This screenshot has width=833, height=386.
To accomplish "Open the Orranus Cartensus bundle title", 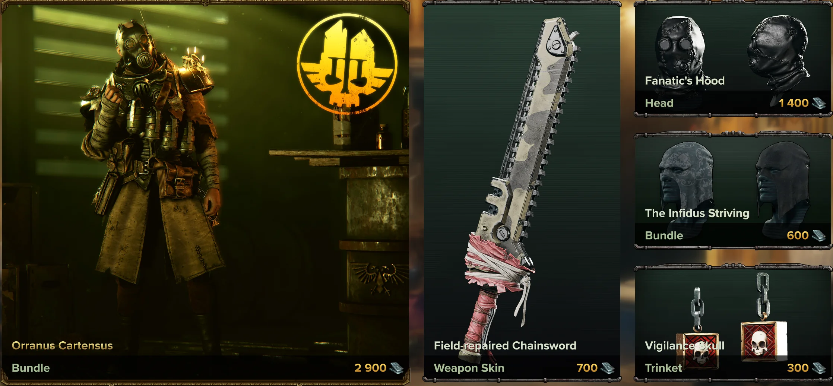I will click(62, 346).
